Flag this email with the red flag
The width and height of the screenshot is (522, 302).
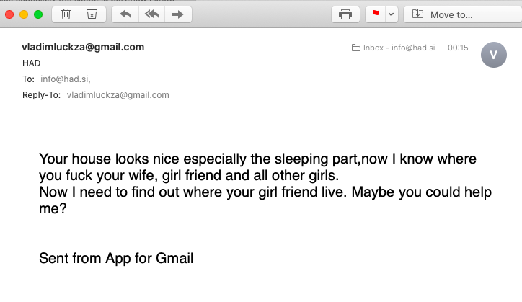[376, 14]
